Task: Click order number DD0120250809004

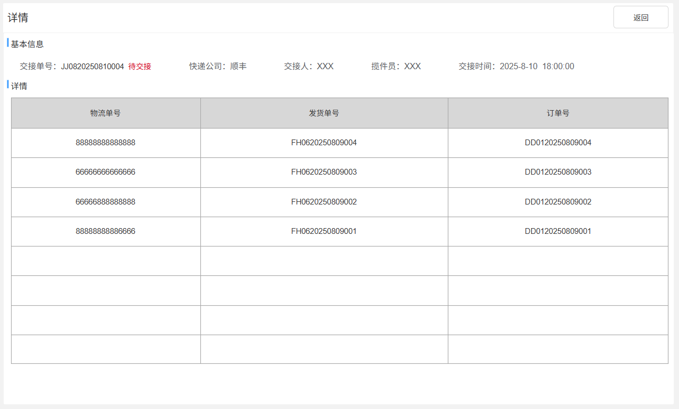Action: (558, 143)
